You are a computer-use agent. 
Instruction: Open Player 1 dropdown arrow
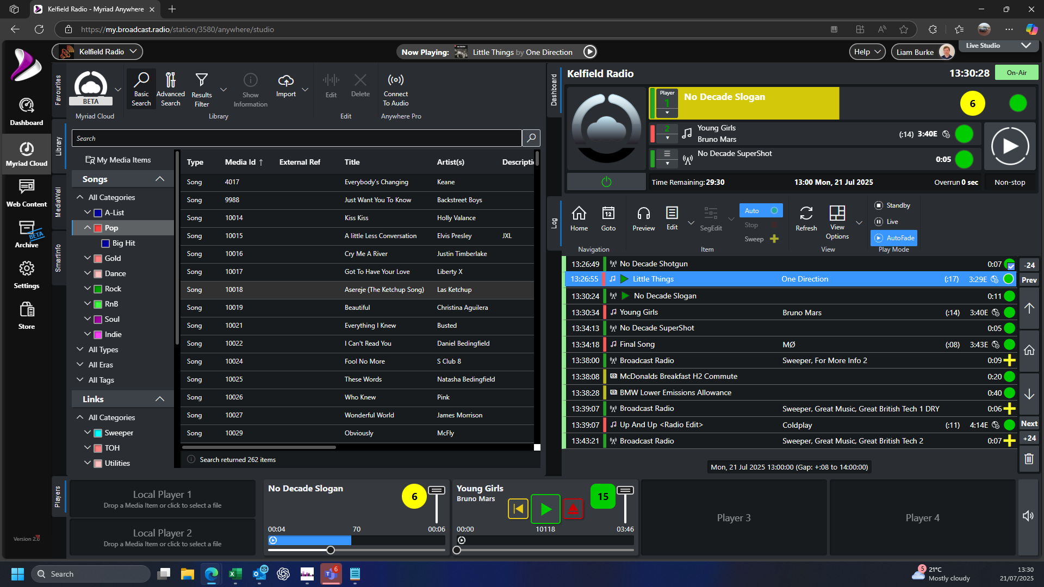[x=667, y=113]
